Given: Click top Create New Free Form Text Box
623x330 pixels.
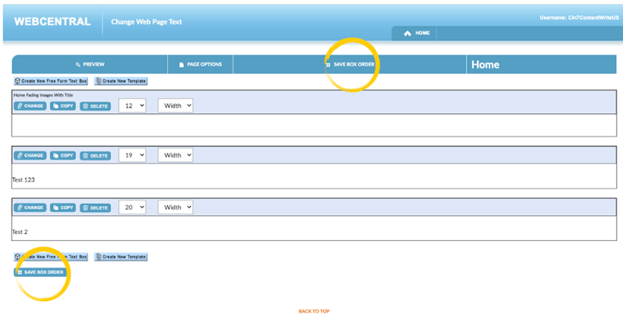Looking at the screenshot, I should pos(51,81).
